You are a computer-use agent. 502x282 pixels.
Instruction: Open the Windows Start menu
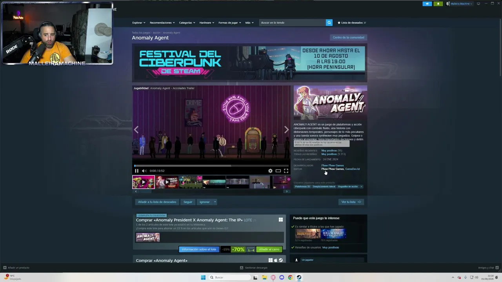[203, 277]
